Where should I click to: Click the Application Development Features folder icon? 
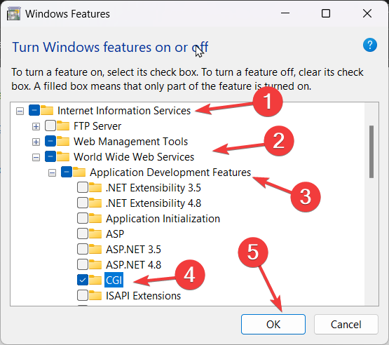click(x=79, y=172)
